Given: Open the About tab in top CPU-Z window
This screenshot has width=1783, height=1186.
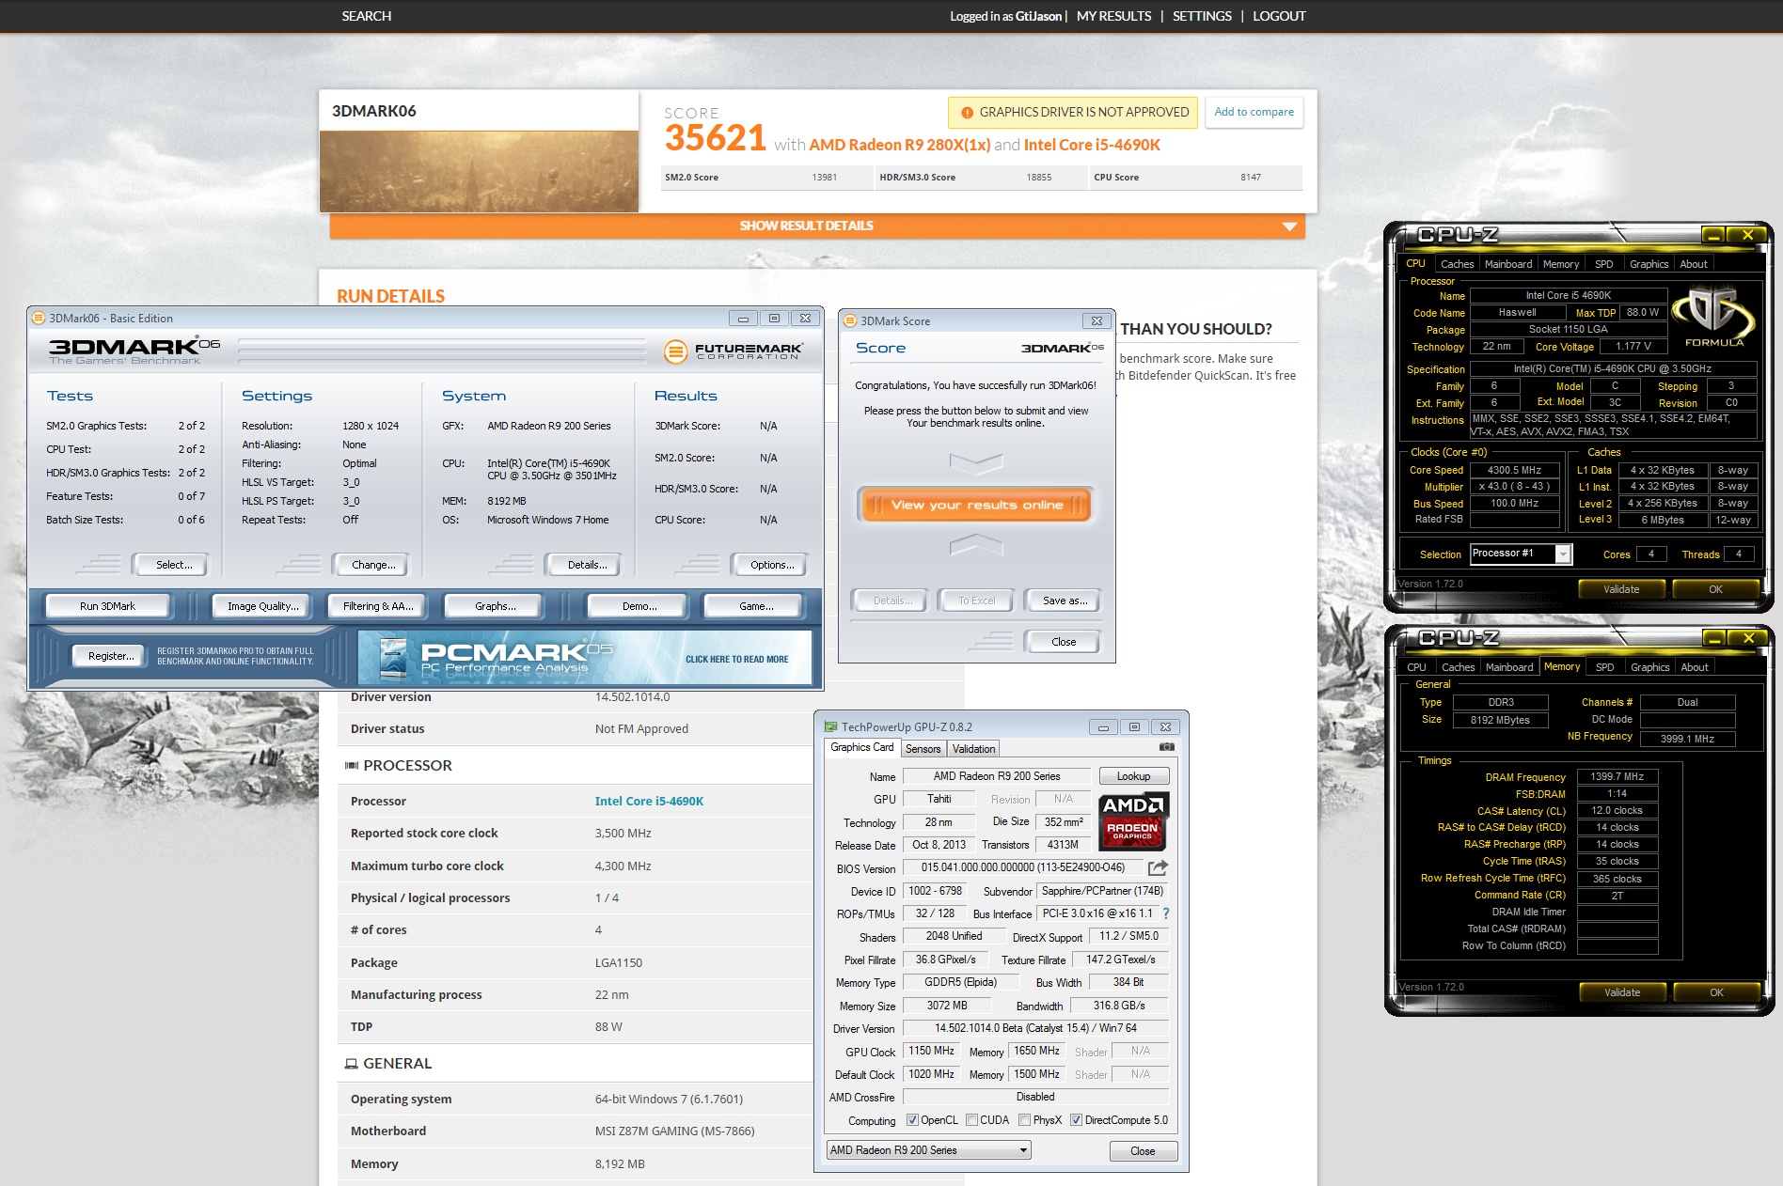Looking at the screenshot, I should (1694, 264).
